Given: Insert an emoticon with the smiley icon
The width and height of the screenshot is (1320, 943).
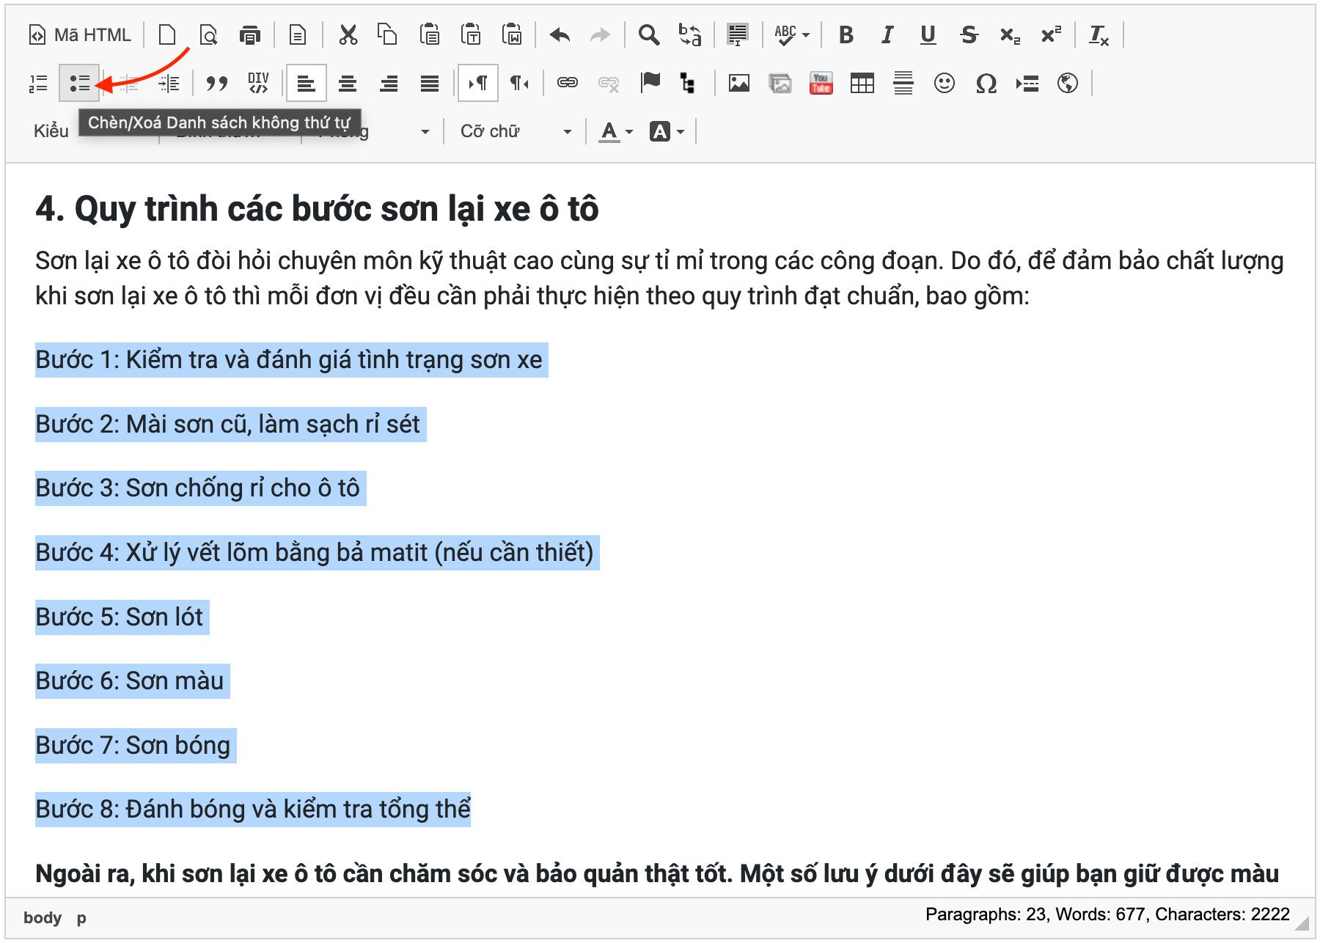Looking at the screenshot, I should pos(944,84).
